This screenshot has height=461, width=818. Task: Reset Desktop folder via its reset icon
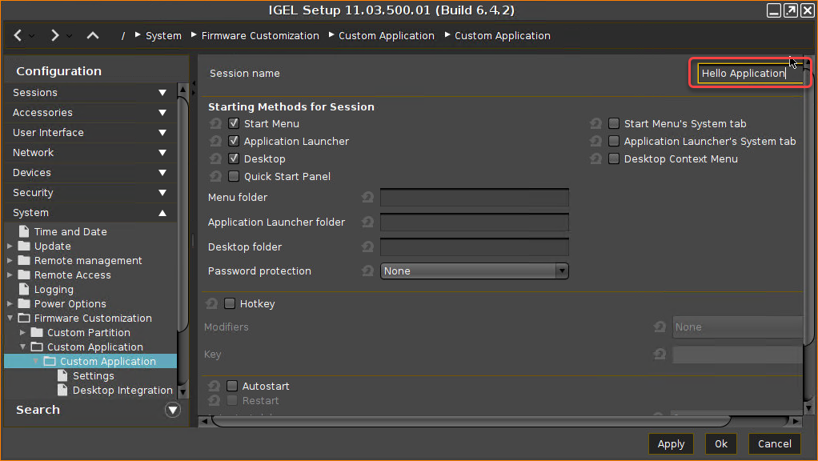pyautogui.click(x=367, y=247)
